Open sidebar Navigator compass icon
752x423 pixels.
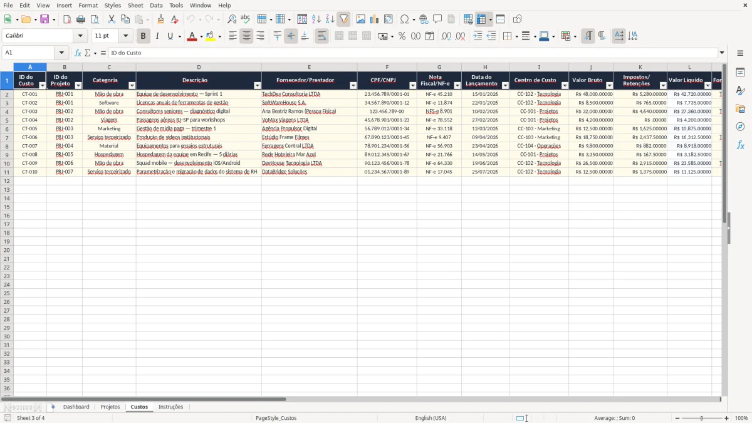click(x=740, y=127)
